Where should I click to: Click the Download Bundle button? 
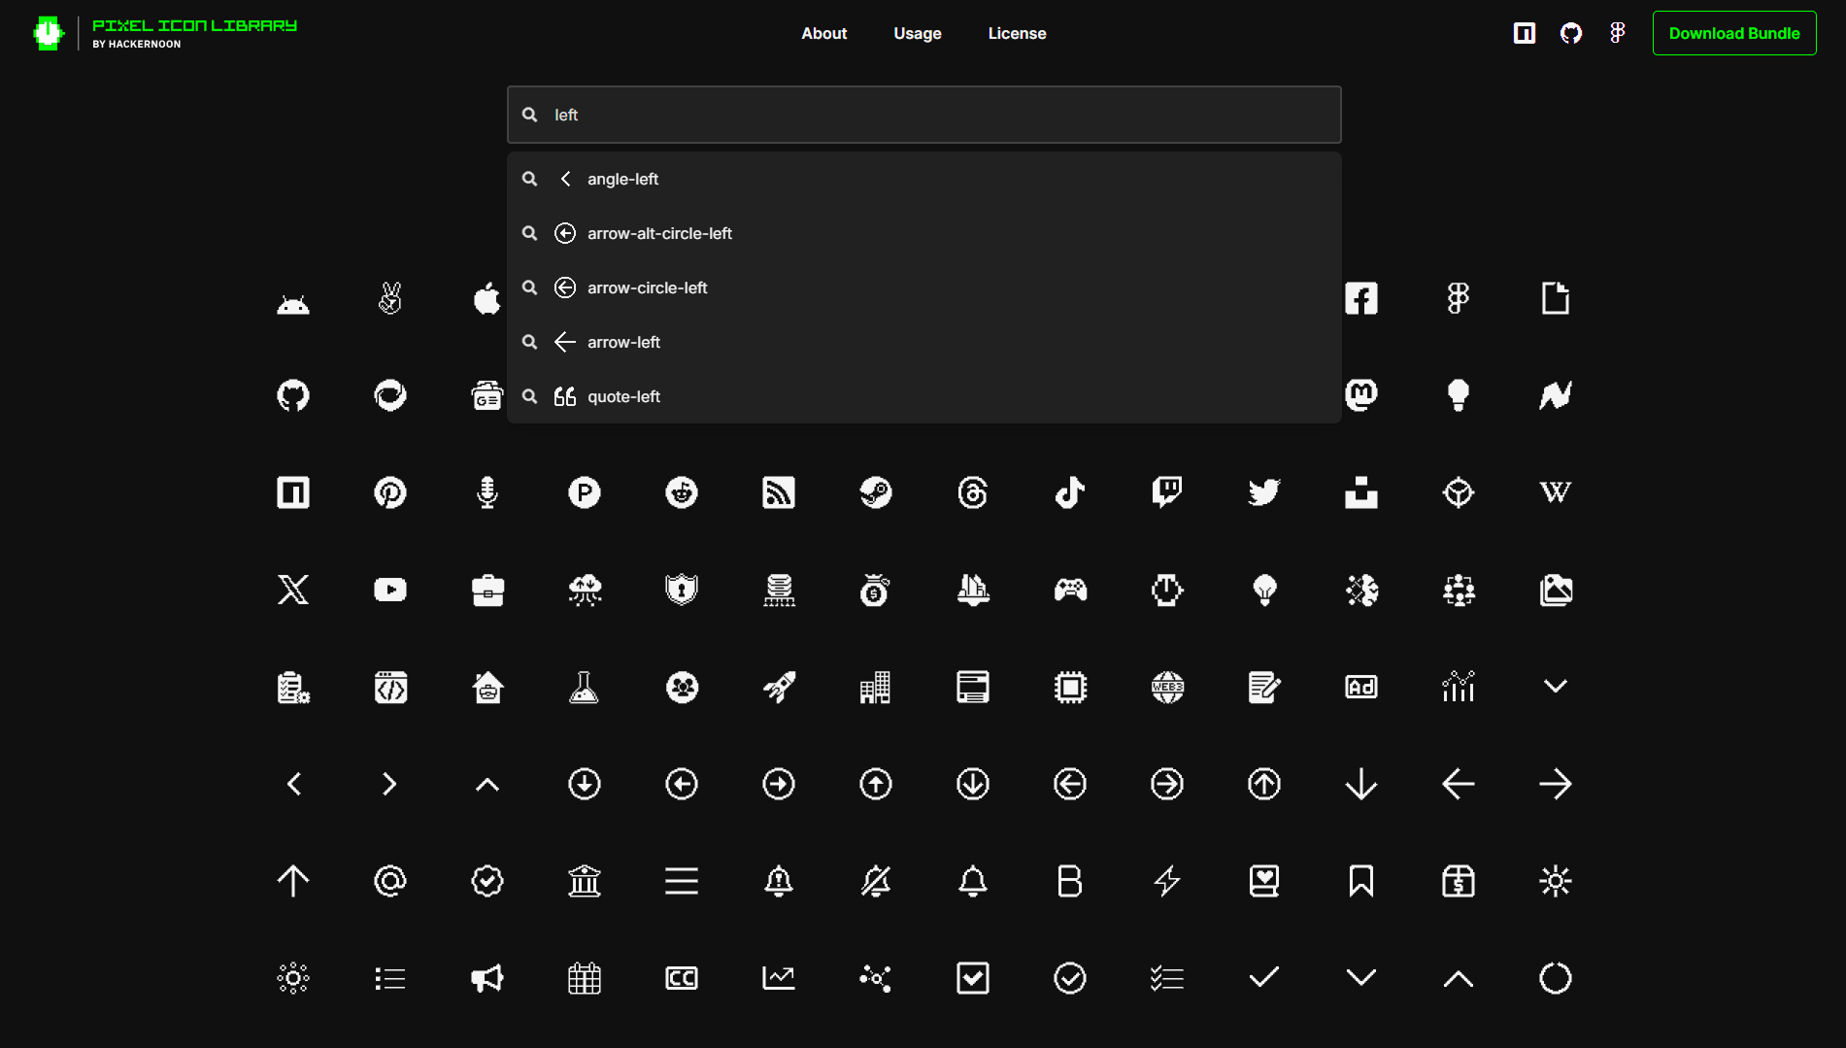(1734, 33)
